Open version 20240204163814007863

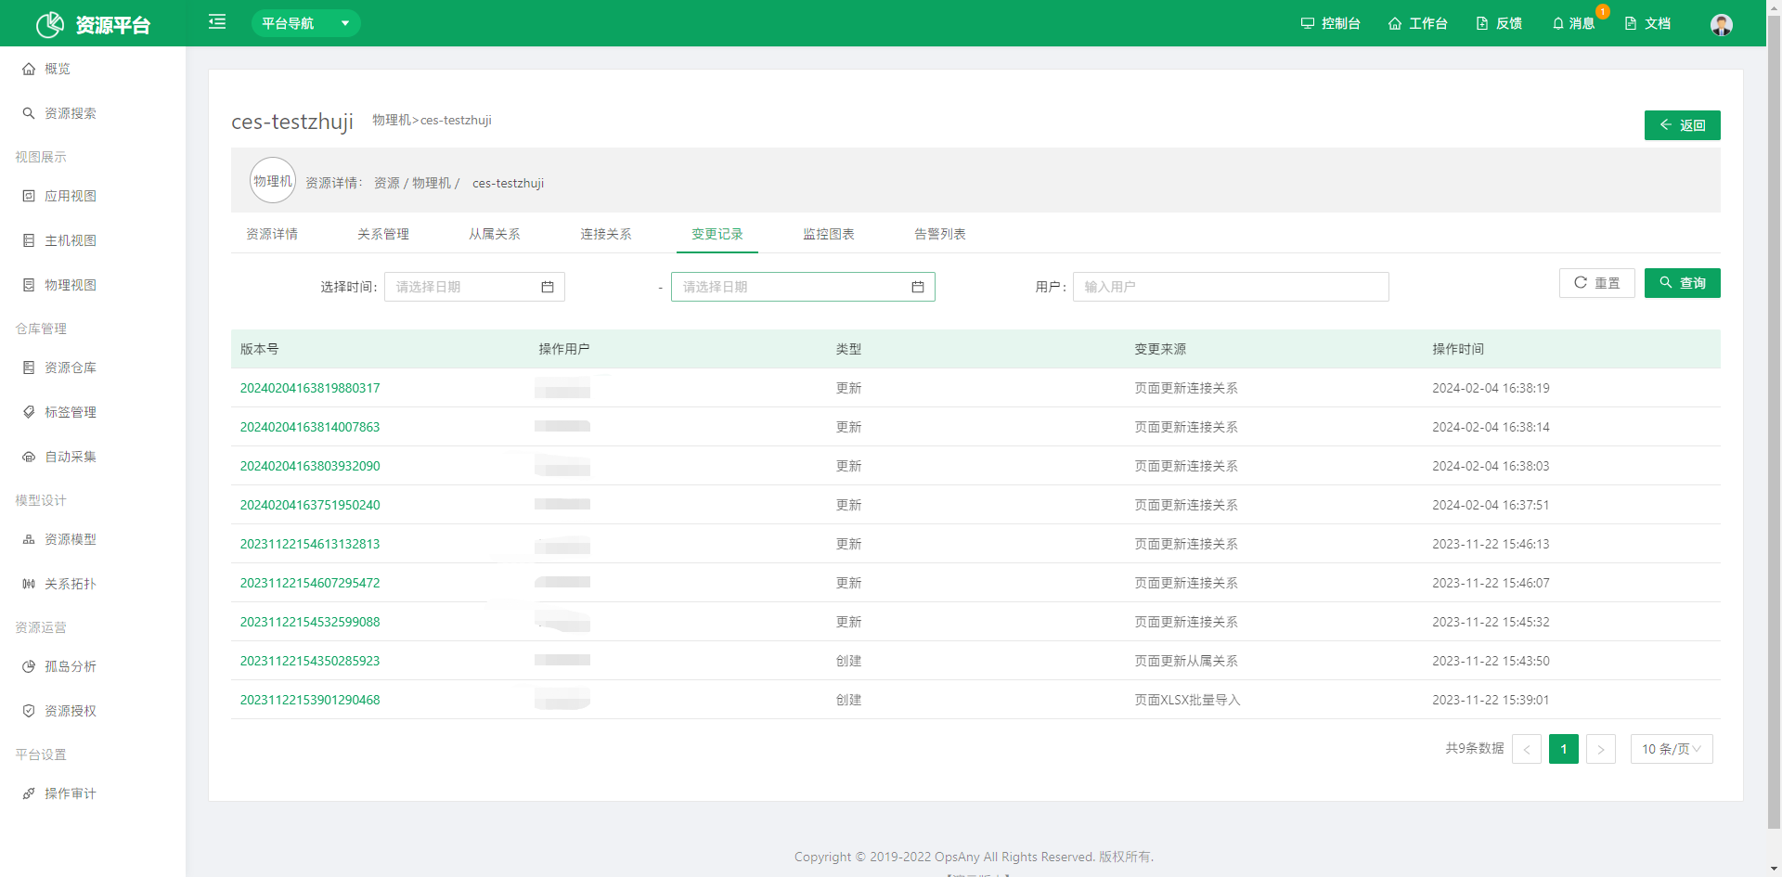point(310,427)
